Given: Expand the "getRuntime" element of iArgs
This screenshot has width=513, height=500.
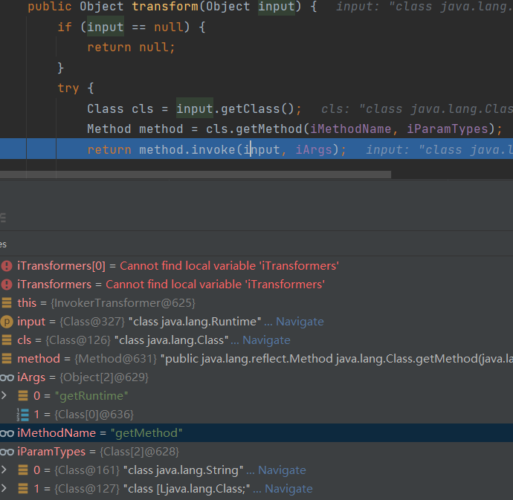Looking at the screenshot, I should point(4,396).
